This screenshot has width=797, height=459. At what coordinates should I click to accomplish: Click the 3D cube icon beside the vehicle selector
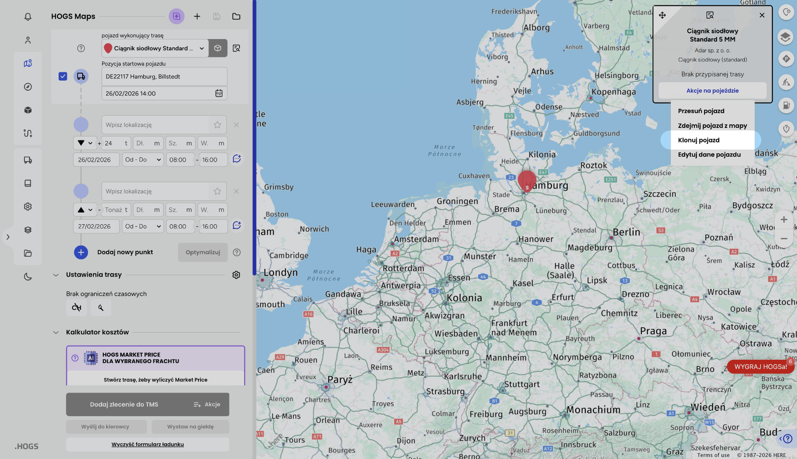(218, 48)
